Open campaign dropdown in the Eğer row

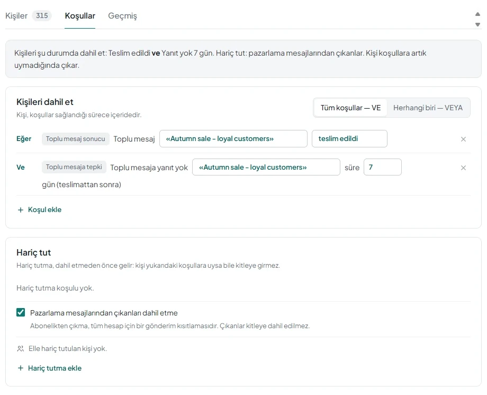point(233,139)
